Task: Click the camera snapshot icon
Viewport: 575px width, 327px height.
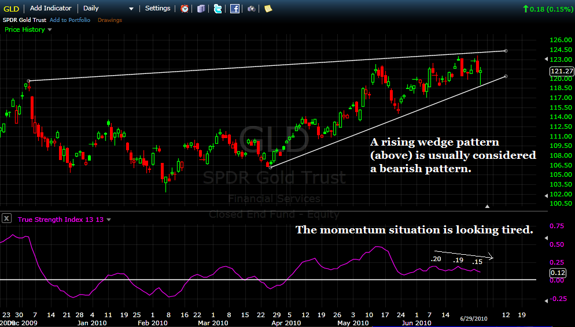Action: click(x=252, y=9)
